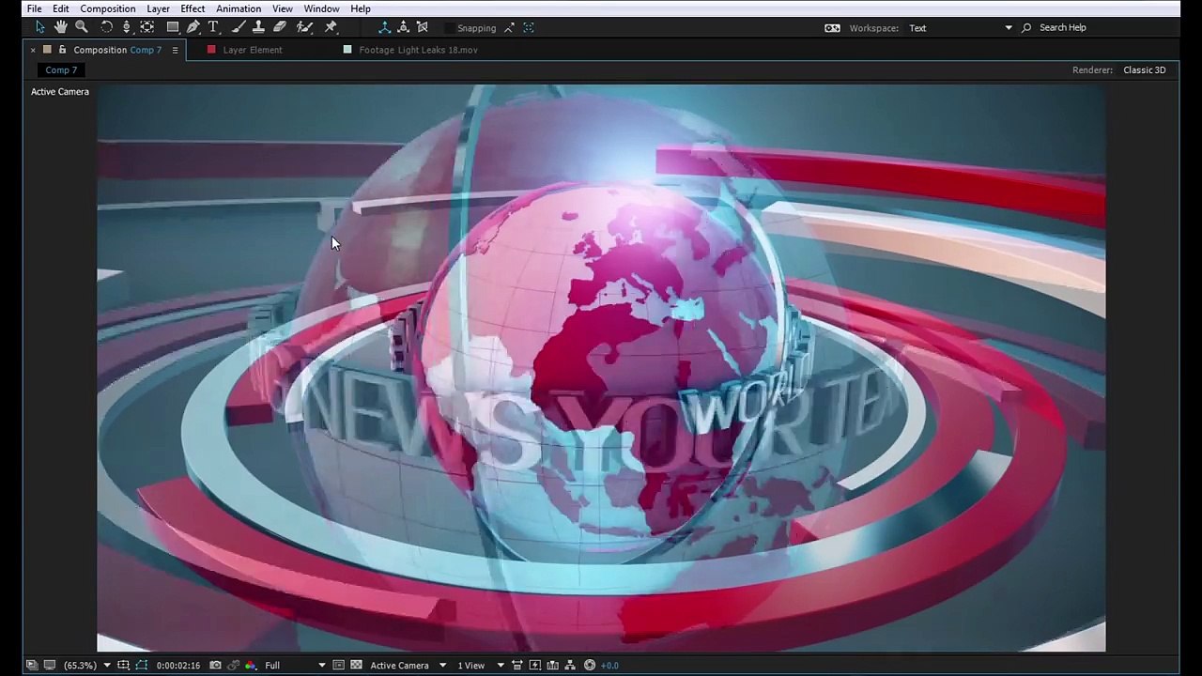
Task: Select the Brush tool
Action: click(239, 27)
